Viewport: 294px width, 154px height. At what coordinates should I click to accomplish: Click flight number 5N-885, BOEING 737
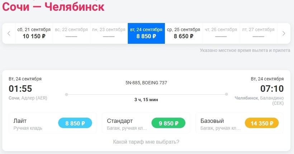point(146,83)
